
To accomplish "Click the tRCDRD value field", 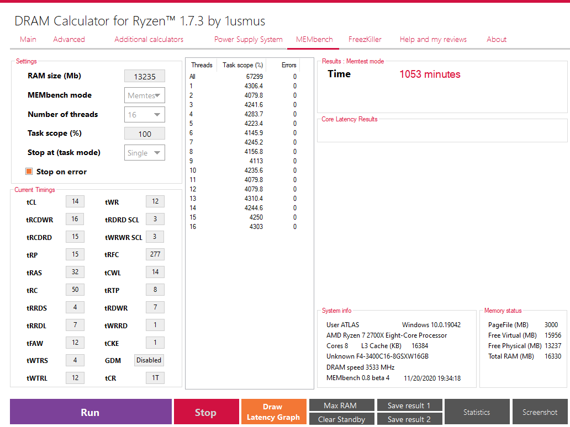I will [x=75, y=237].
